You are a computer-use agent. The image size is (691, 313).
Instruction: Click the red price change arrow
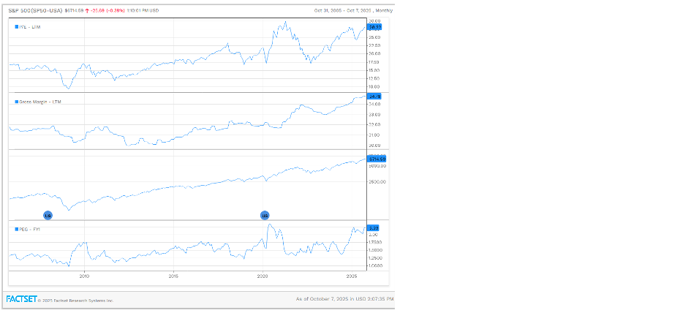(89, 10)
